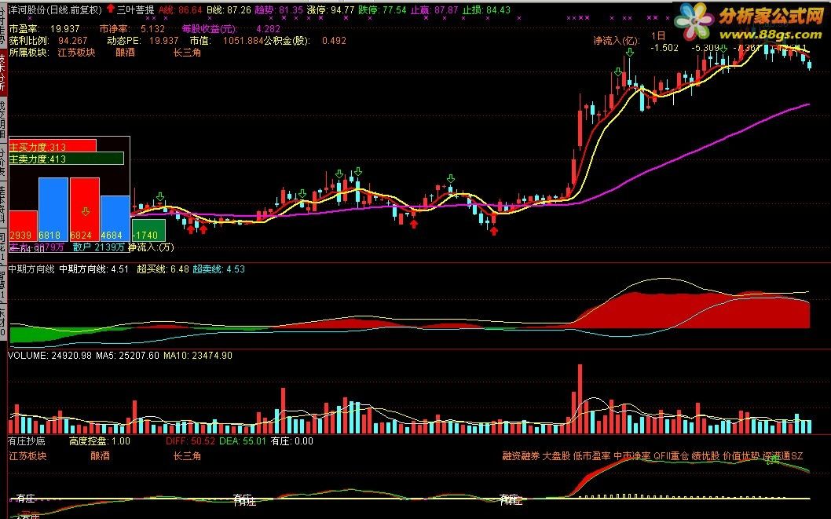Click the 高度控盘: 1.00 value
Screen dimensions: 831x519
tap(100, 440)
